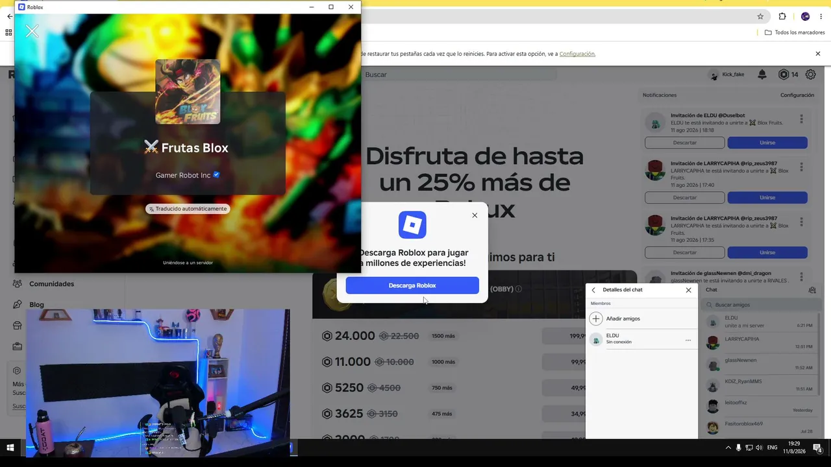This screenshot has height=467, width=831.
Task: Click the Buscar search field on Roblox
Action: click(458, 75)
